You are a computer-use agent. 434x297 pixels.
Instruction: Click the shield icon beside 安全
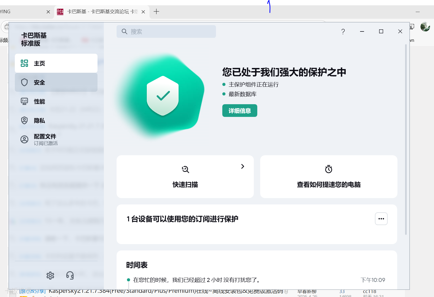tap(24, 82)
